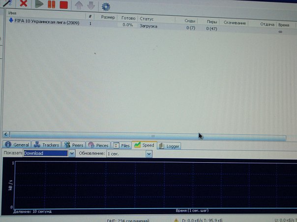Click the Загрузка status cell
The width and height of the screenshot is (297, 222).
pyautogui.click(x=148, y=26)
